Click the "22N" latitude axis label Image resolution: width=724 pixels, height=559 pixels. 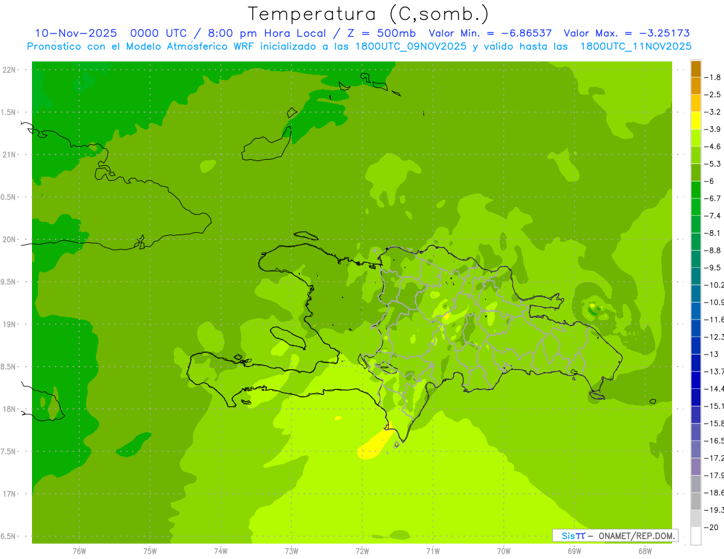coord(9,70)
